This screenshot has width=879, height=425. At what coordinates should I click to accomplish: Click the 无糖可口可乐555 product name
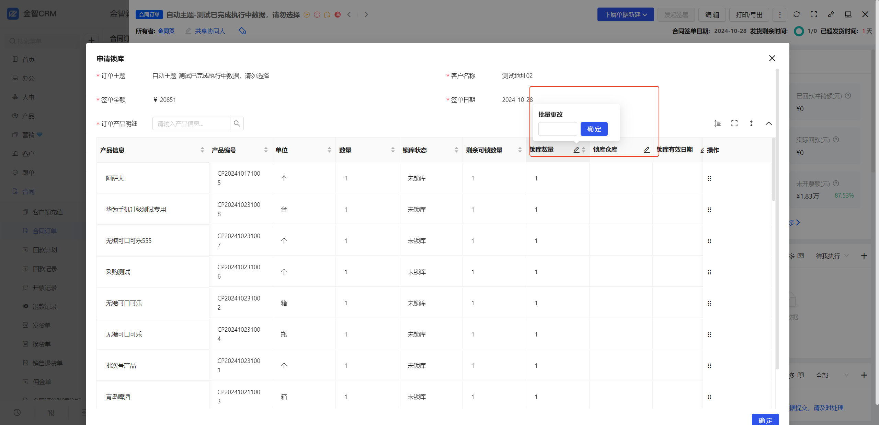click(128, 241)
